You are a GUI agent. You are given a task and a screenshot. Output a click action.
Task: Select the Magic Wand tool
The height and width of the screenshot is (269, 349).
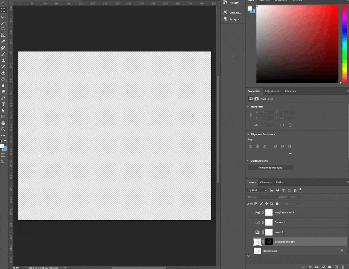pyautogui.click(x=3, y=23)
